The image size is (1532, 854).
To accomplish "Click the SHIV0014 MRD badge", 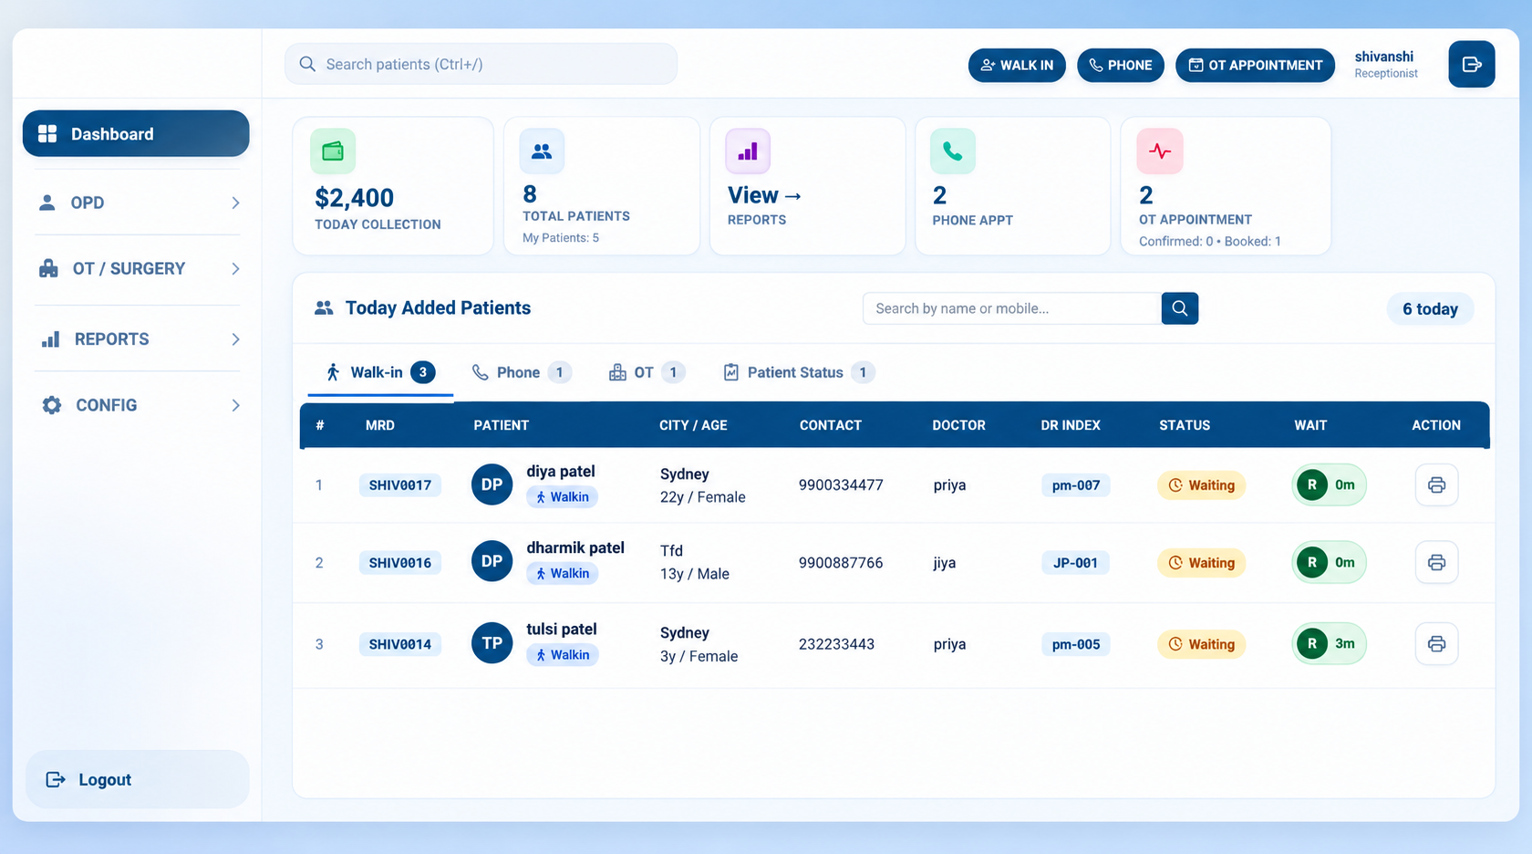I will 400,644.
